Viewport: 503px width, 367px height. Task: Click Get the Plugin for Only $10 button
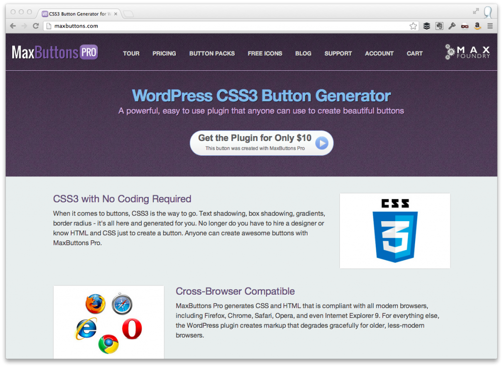coord(261,143)
